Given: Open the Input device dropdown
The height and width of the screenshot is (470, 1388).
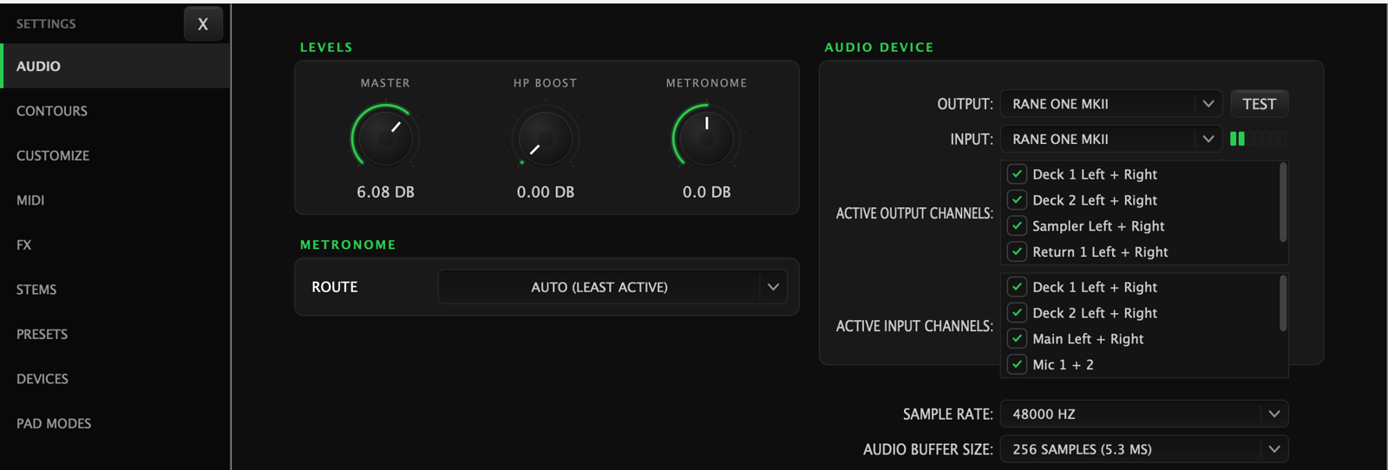Looking at the screenshot, I should [1111, 139].
